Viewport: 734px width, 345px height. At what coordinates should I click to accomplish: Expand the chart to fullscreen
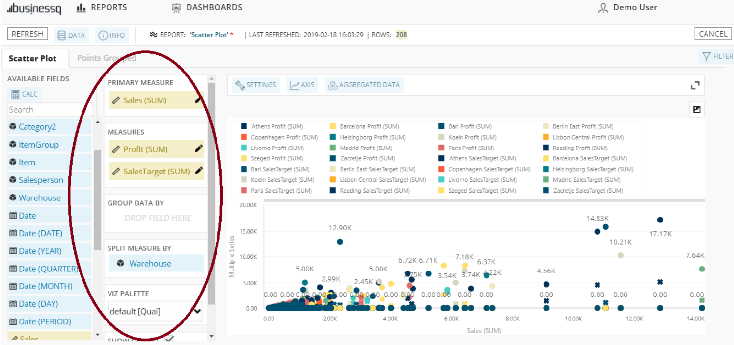[695, 85]
